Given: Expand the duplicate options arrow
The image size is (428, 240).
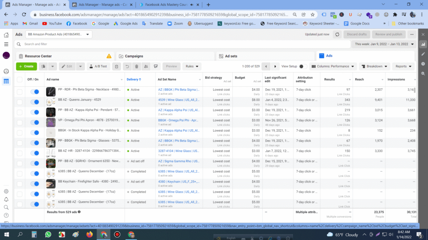Looking at the screenshot, I should [52, 66].
